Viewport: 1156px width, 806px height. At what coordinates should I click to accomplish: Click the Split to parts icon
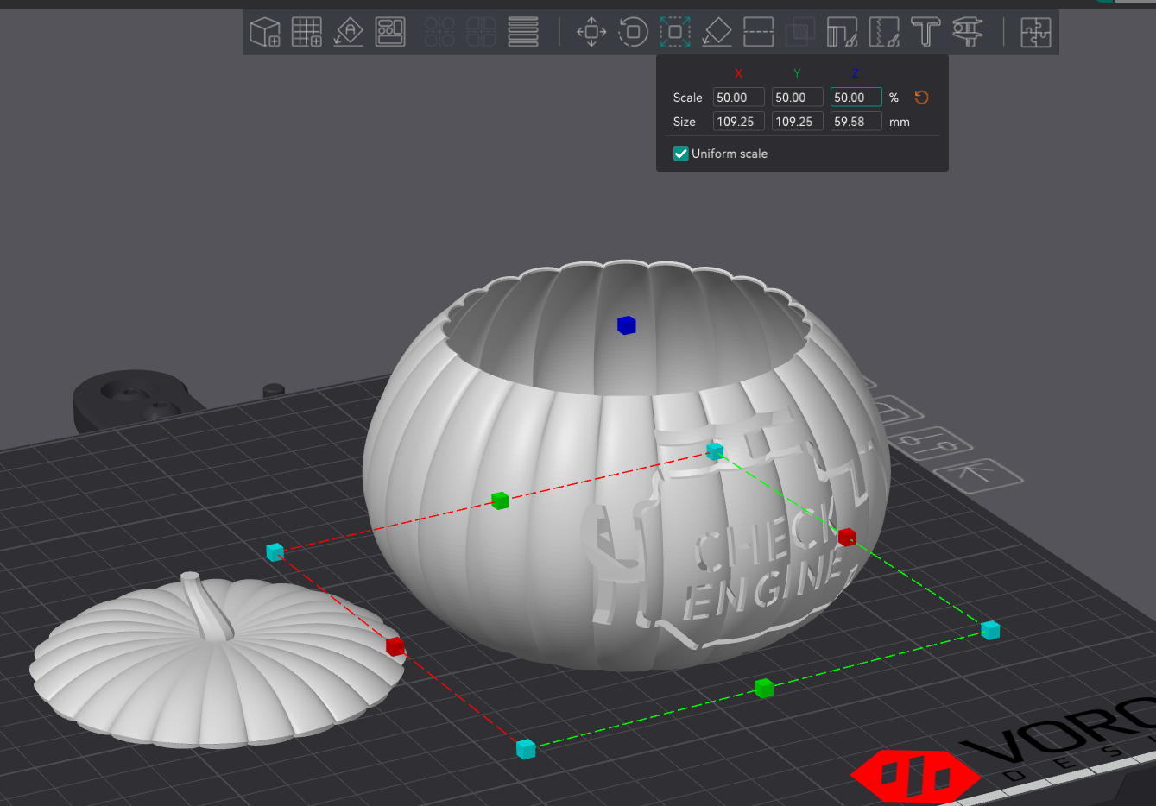[481, 33]
